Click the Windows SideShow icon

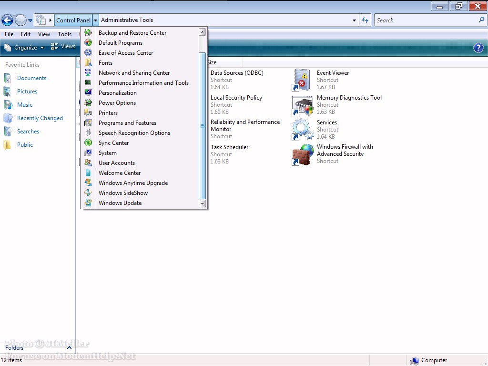coord(88,193)
